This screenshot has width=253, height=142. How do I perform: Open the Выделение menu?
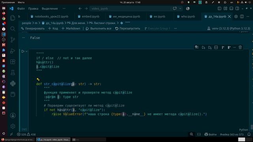tap(50, 9)
